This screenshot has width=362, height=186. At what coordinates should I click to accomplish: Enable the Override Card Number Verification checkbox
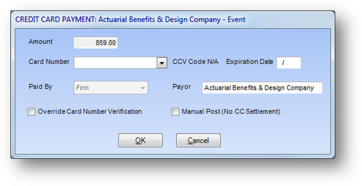(x=31, y=112)
